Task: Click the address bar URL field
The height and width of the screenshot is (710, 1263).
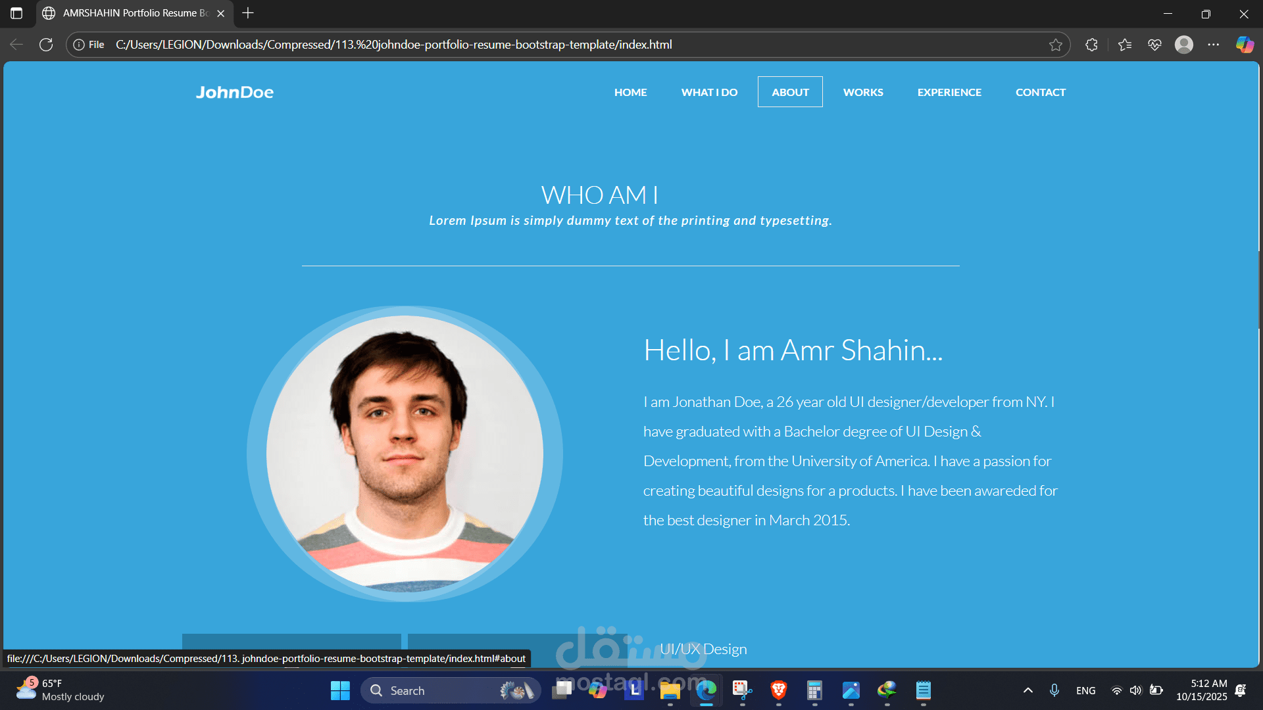Action: (526, 45)
